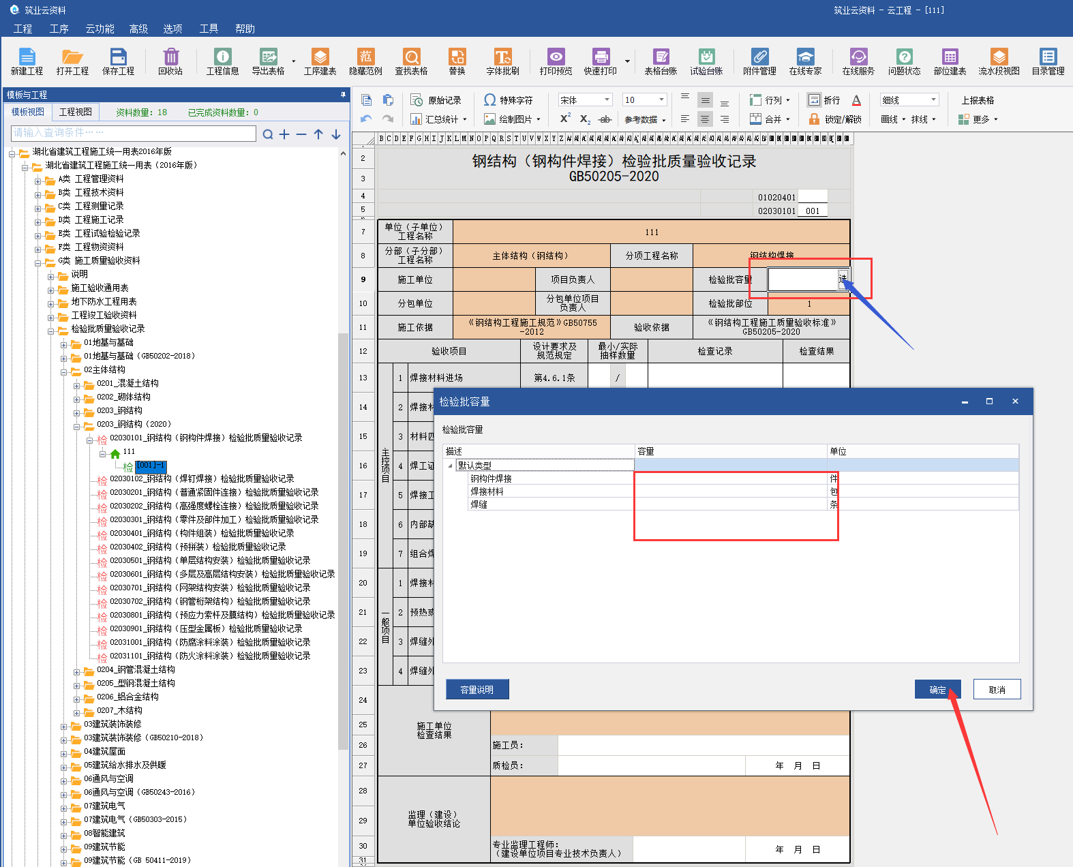Open the 回收站 recycle bin
This screenshot has width=1073, height=867.
170,61
